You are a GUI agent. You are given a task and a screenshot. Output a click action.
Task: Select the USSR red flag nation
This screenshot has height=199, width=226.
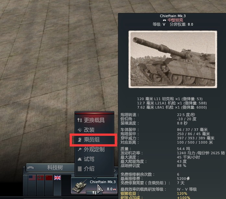(x=49, y=178)
